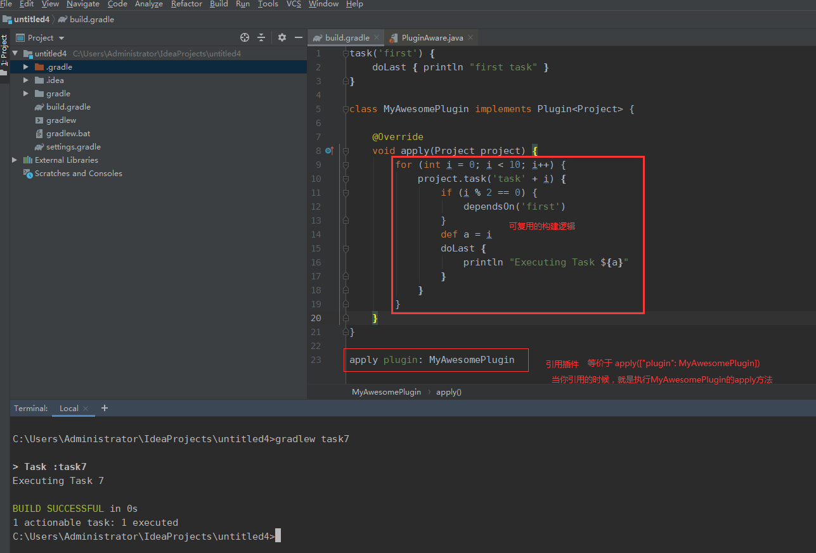Open the Run menu
Image resolution: width=816 pixels, height=553 pixels.
243,4
